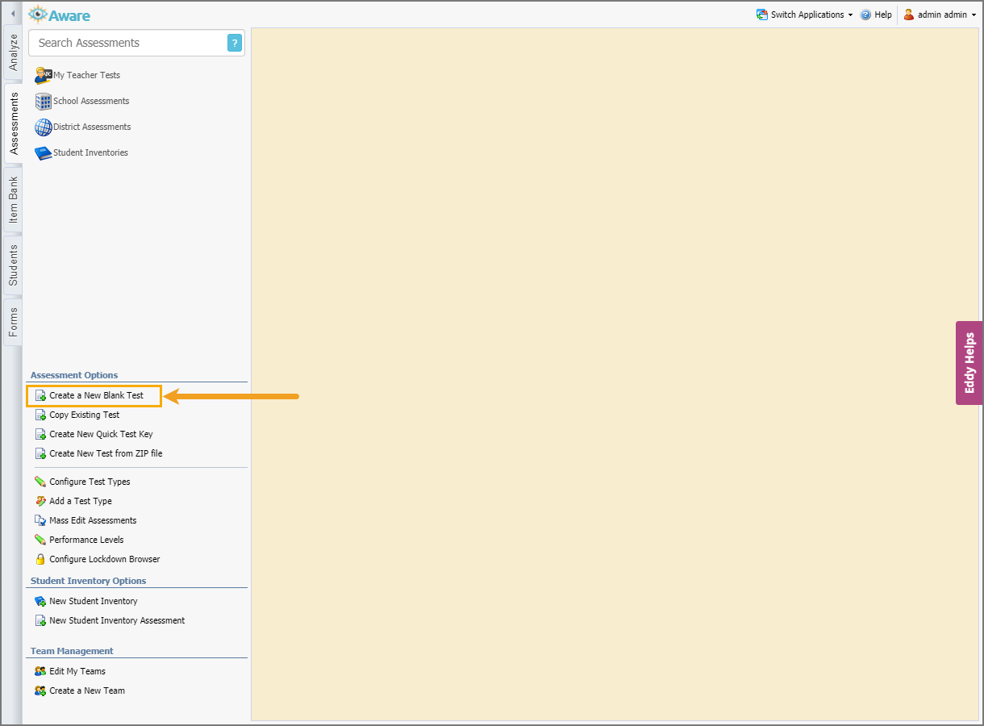
Task: Open Student Inventories
Action: [x=90, y=152]
